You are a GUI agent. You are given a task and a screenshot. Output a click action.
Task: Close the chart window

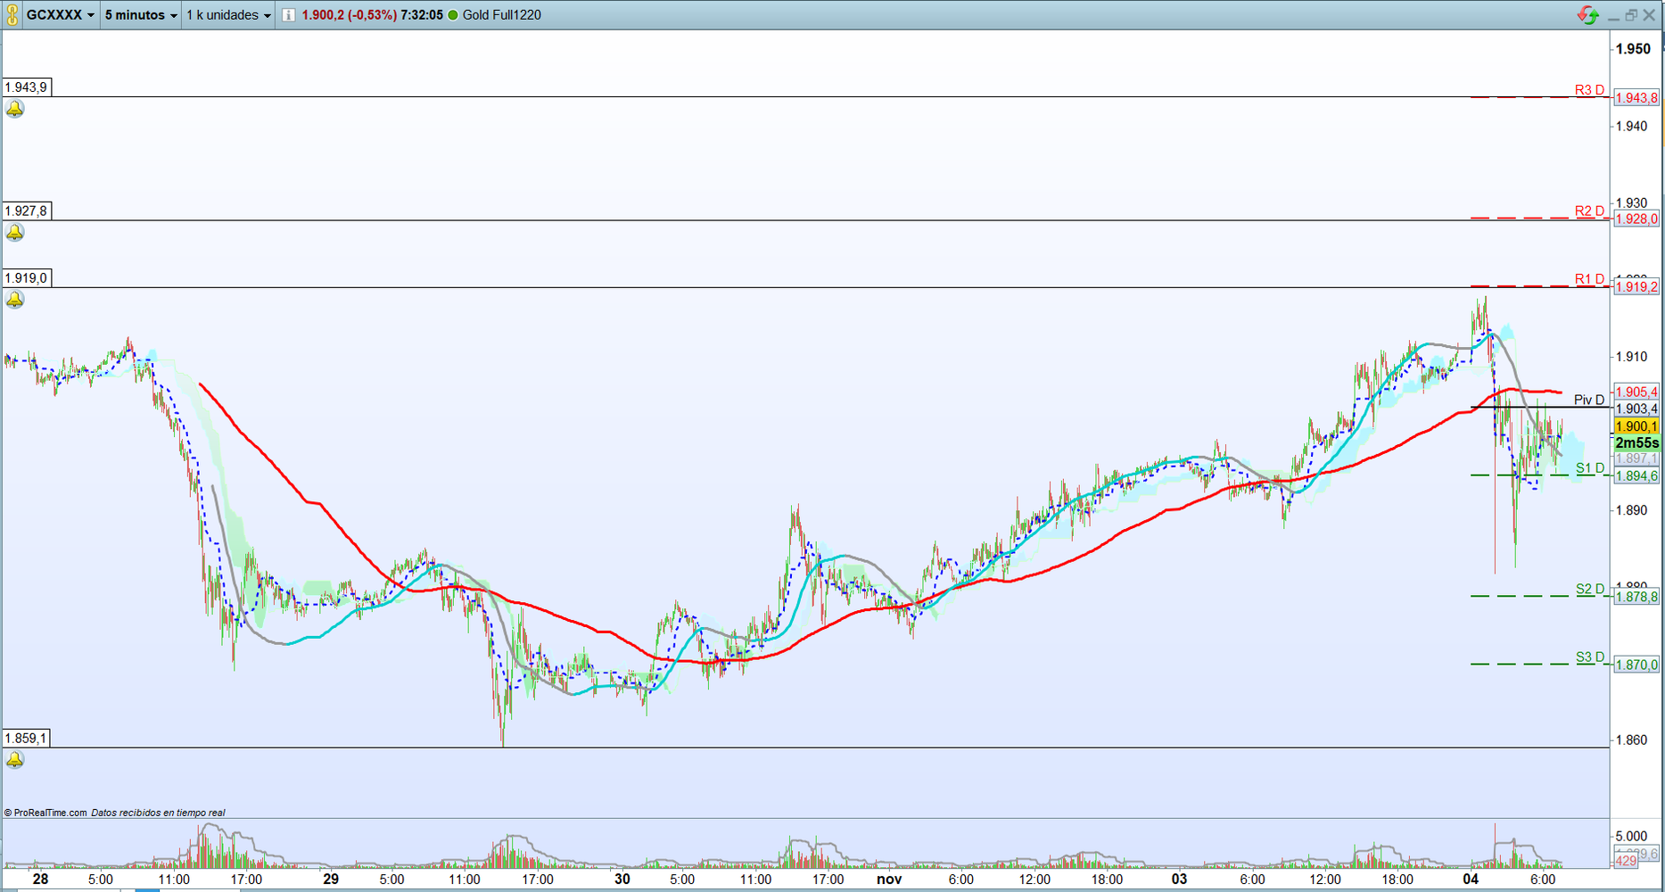(1649, 15)
